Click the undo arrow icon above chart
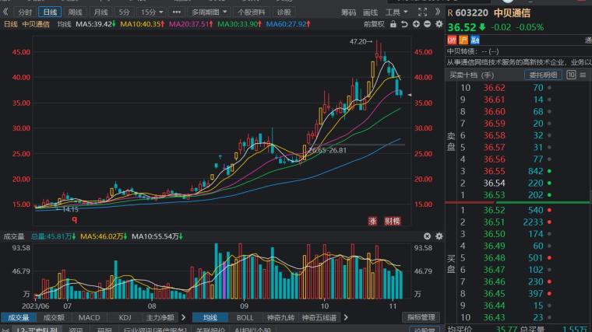Image resolution: width=592 pixels, height=332 pixels. point(404,24)
